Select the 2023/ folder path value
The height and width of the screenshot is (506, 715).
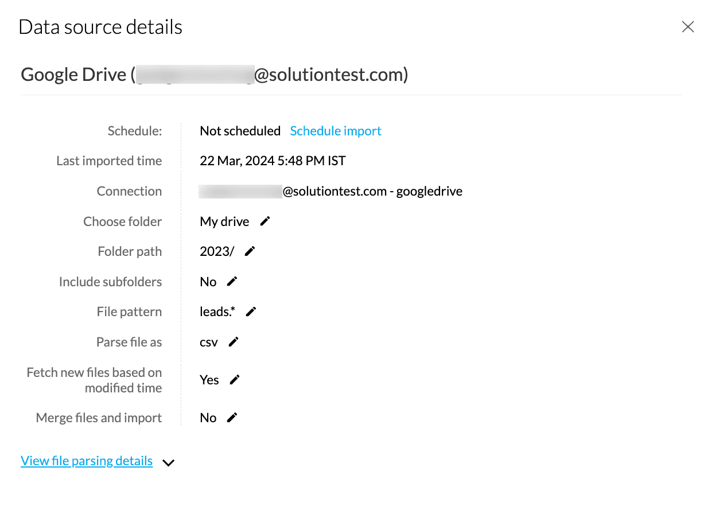tap(217, 251)
